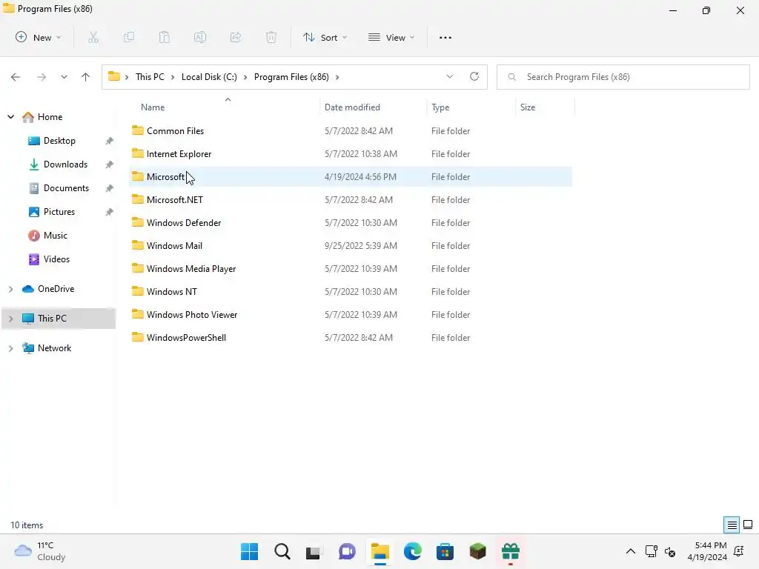Unpin Desktop using its pin icon
The width and height of the screenshot is (759, 569).
point(110,141)
